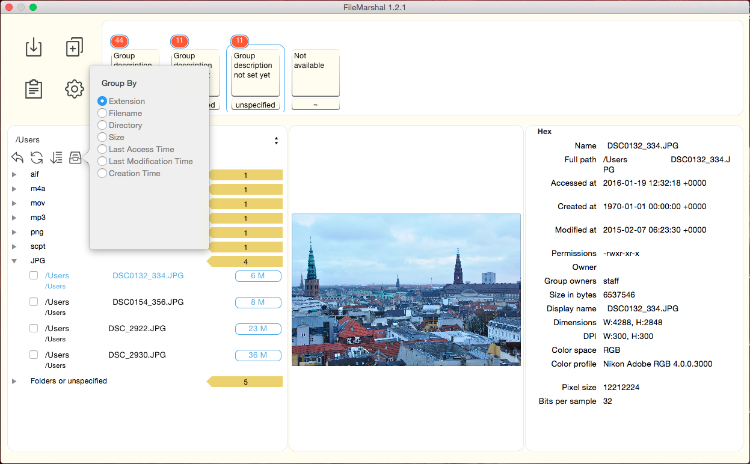Viewport: 750px width, 464px height.
Task: Select Size grouping radio button
Action: 102,137
